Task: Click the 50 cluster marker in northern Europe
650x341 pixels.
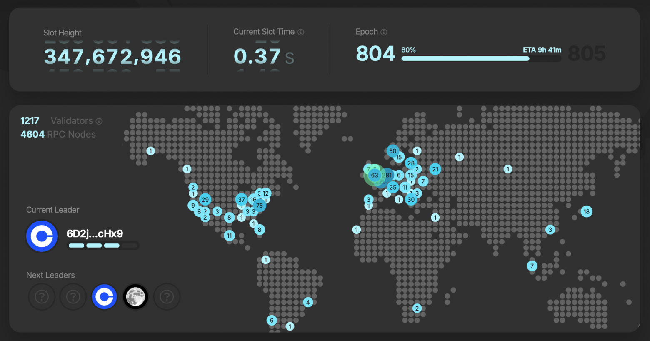Action: coord(393,151)
